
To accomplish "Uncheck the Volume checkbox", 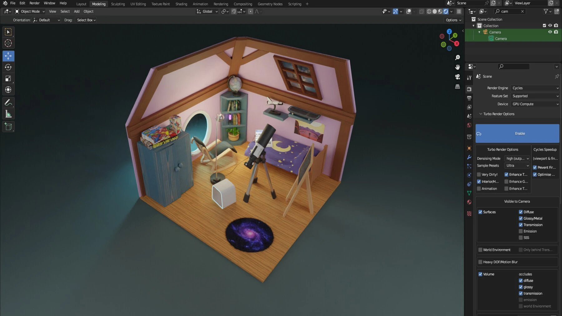I will pos(481,274).
